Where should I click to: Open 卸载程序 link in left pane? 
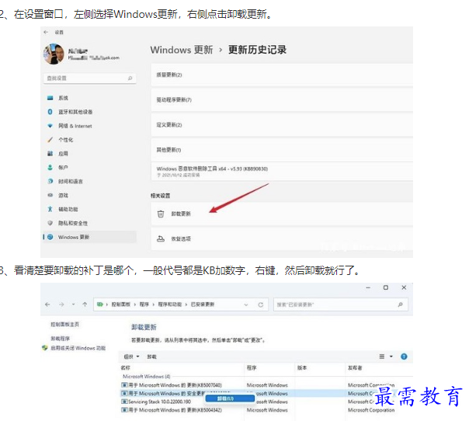61,339
